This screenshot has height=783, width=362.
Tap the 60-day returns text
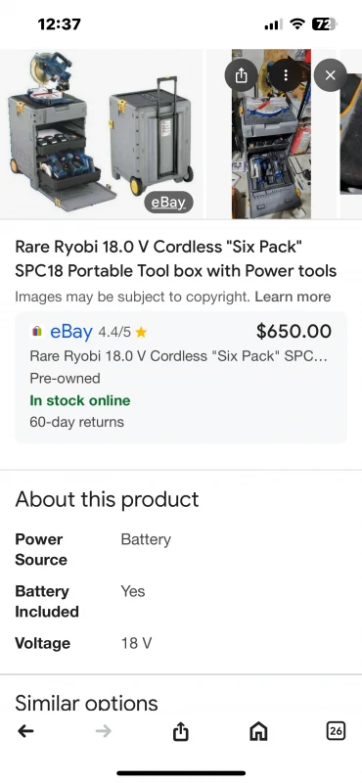(77, 422)
